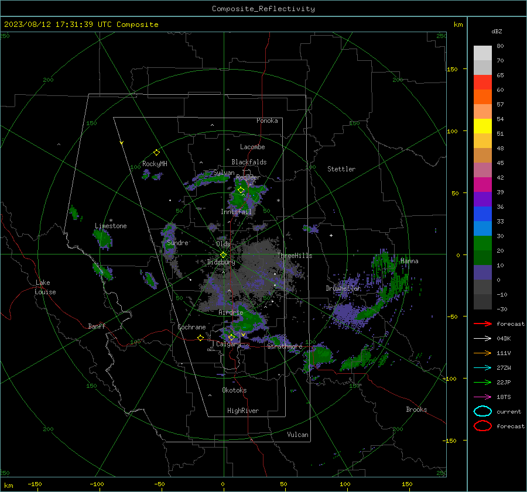The width and height of the screenshot is (527, 492).
Task: Click the yellow diamond marker near RockyMH
Action: pos(156,153)
